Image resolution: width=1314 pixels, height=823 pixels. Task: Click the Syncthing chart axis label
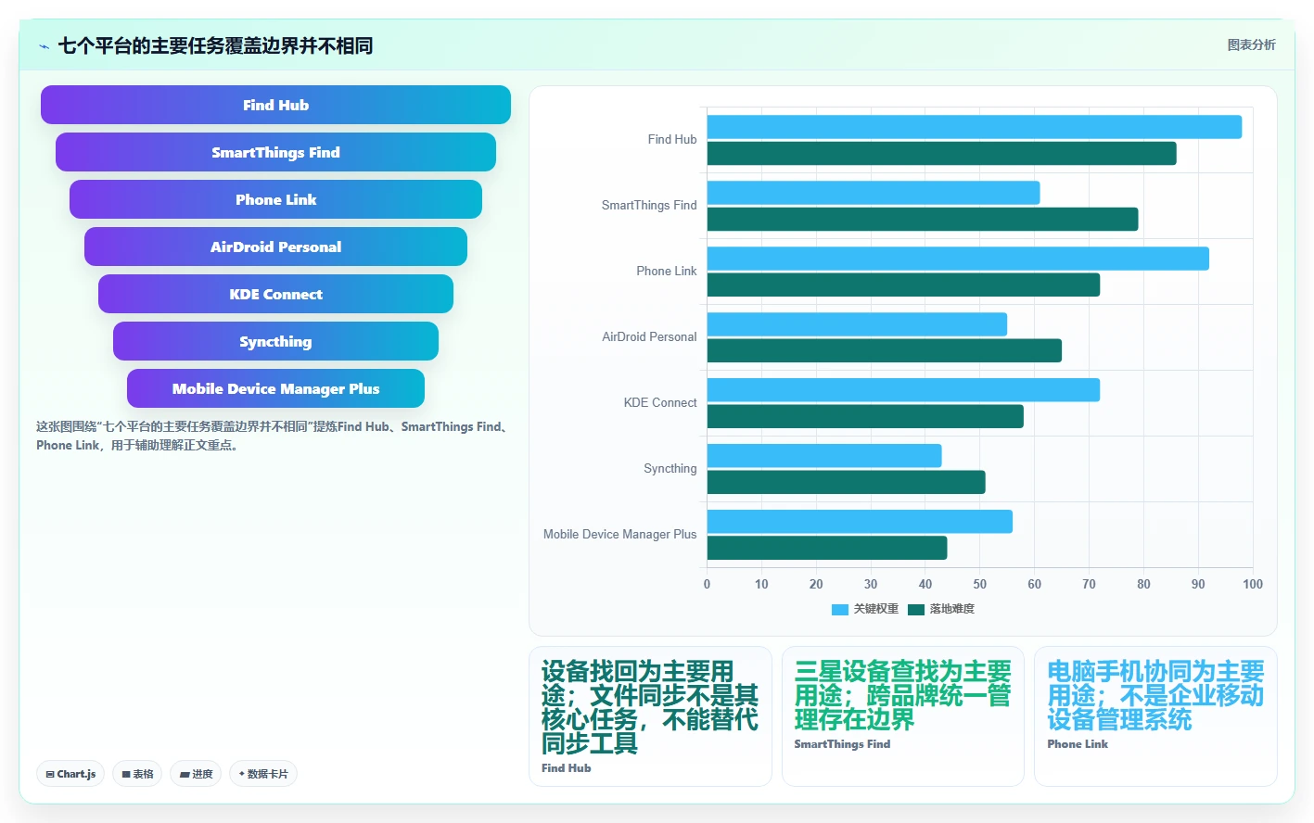pyautogui.click(x=670, y=469)
